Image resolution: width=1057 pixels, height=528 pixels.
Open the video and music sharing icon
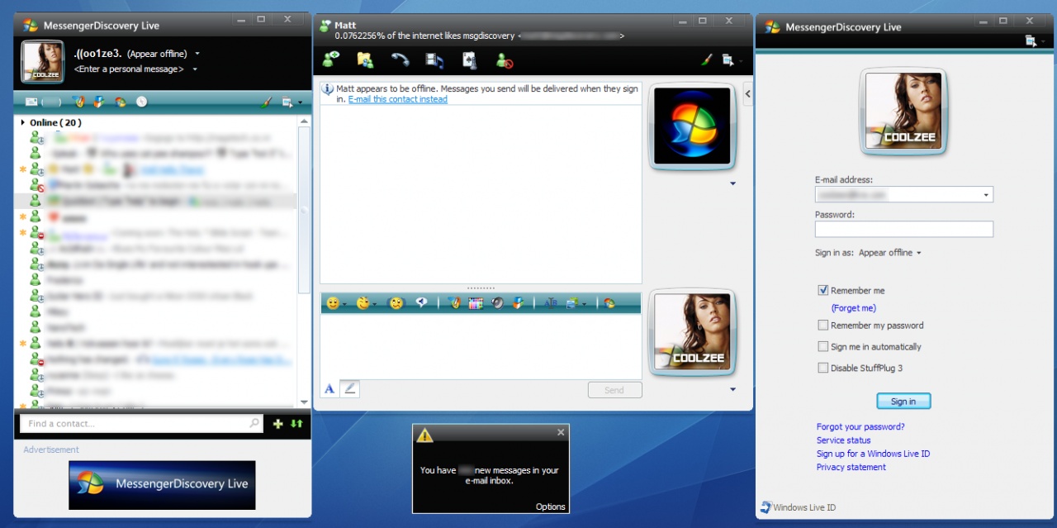pyautogui.click(x=434, y=59)
